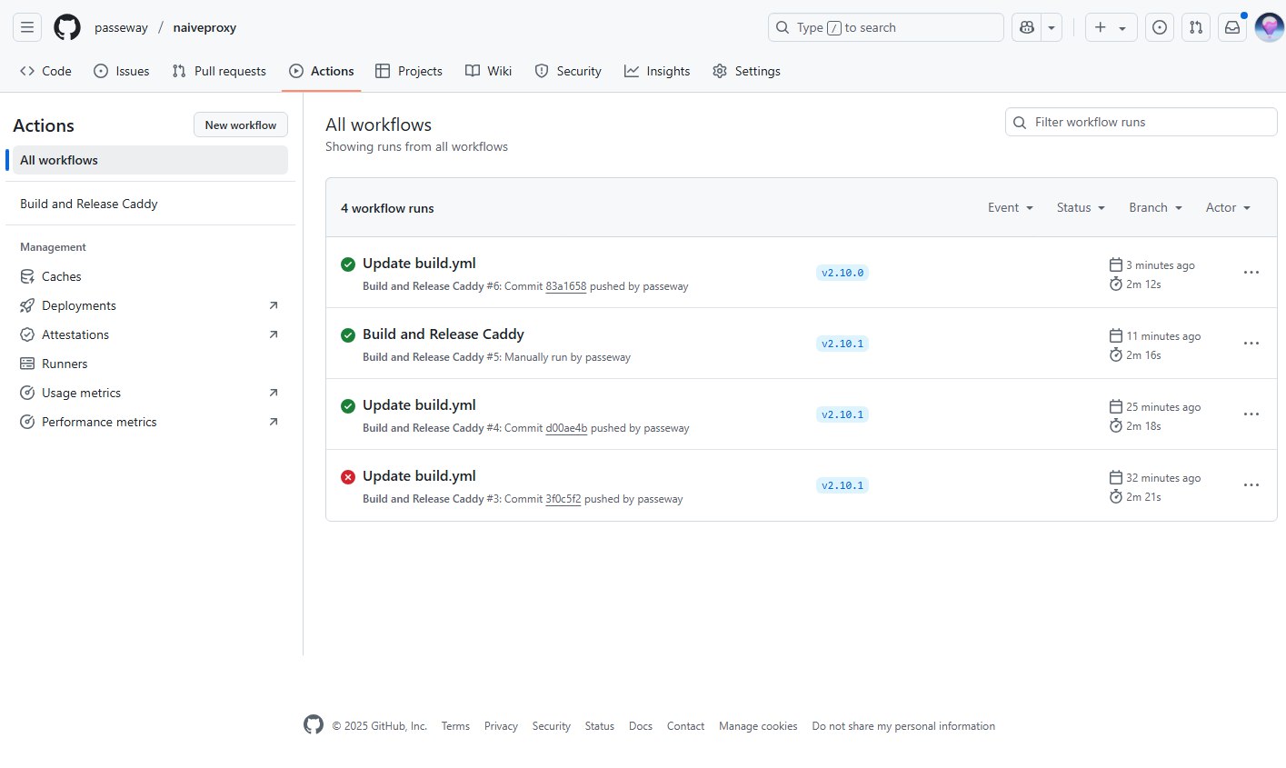Click the New workflow button
Image resolution: width=1286 pixels, height=768 pixels.
coord(241,125)
